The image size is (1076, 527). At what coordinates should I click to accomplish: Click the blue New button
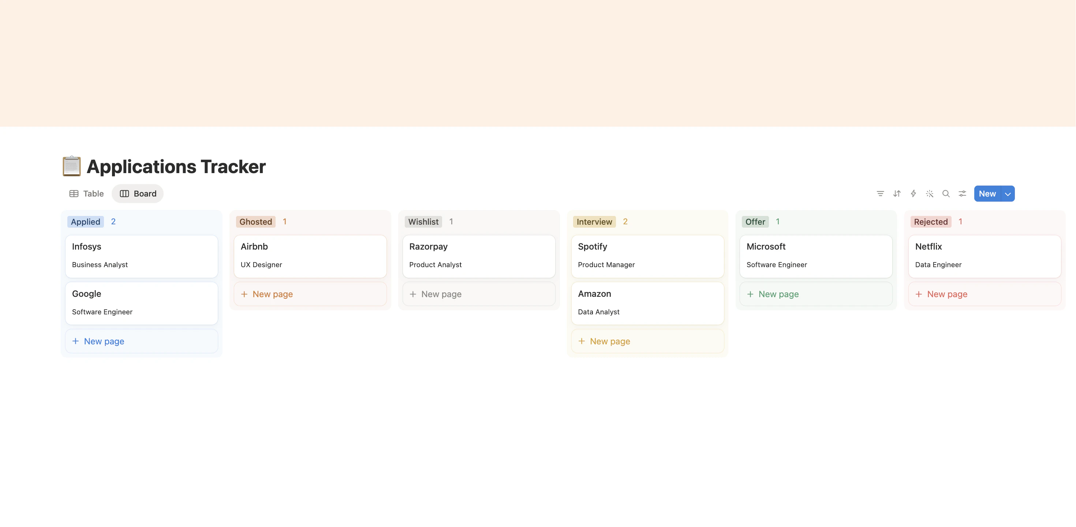coord(987,194)
